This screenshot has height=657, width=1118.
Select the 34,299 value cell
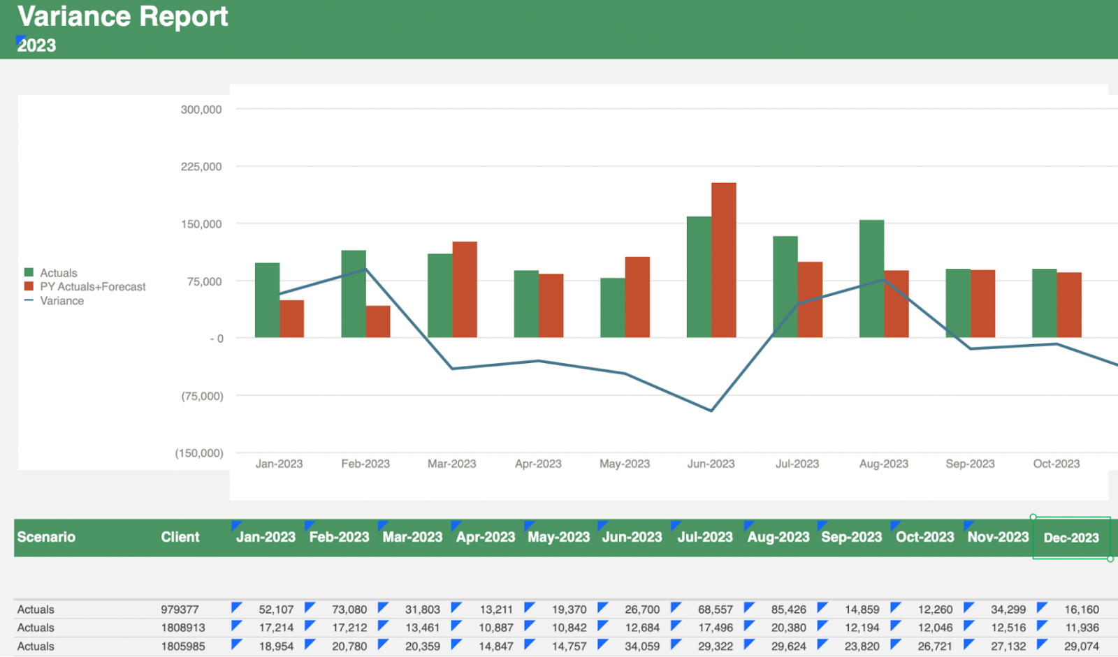pyautogui.click(x=1008, y=610)
